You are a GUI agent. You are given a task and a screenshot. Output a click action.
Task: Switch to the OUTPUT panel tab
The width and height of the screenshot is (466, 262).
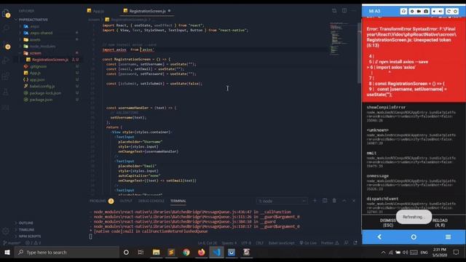(126, 201)
